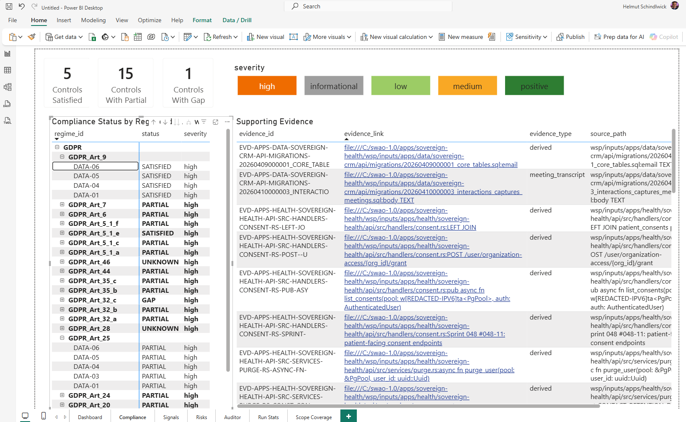Insert a Text box
This screenshot has height=422, width=686.
tap(294, 37)
